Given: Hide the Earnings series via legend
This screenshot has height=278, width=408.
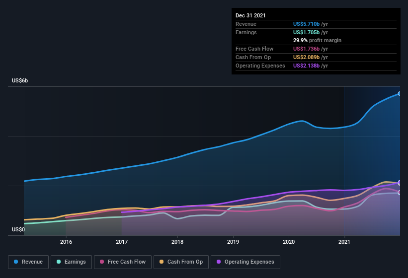Looking at the screenshot, I should point(72,262).
